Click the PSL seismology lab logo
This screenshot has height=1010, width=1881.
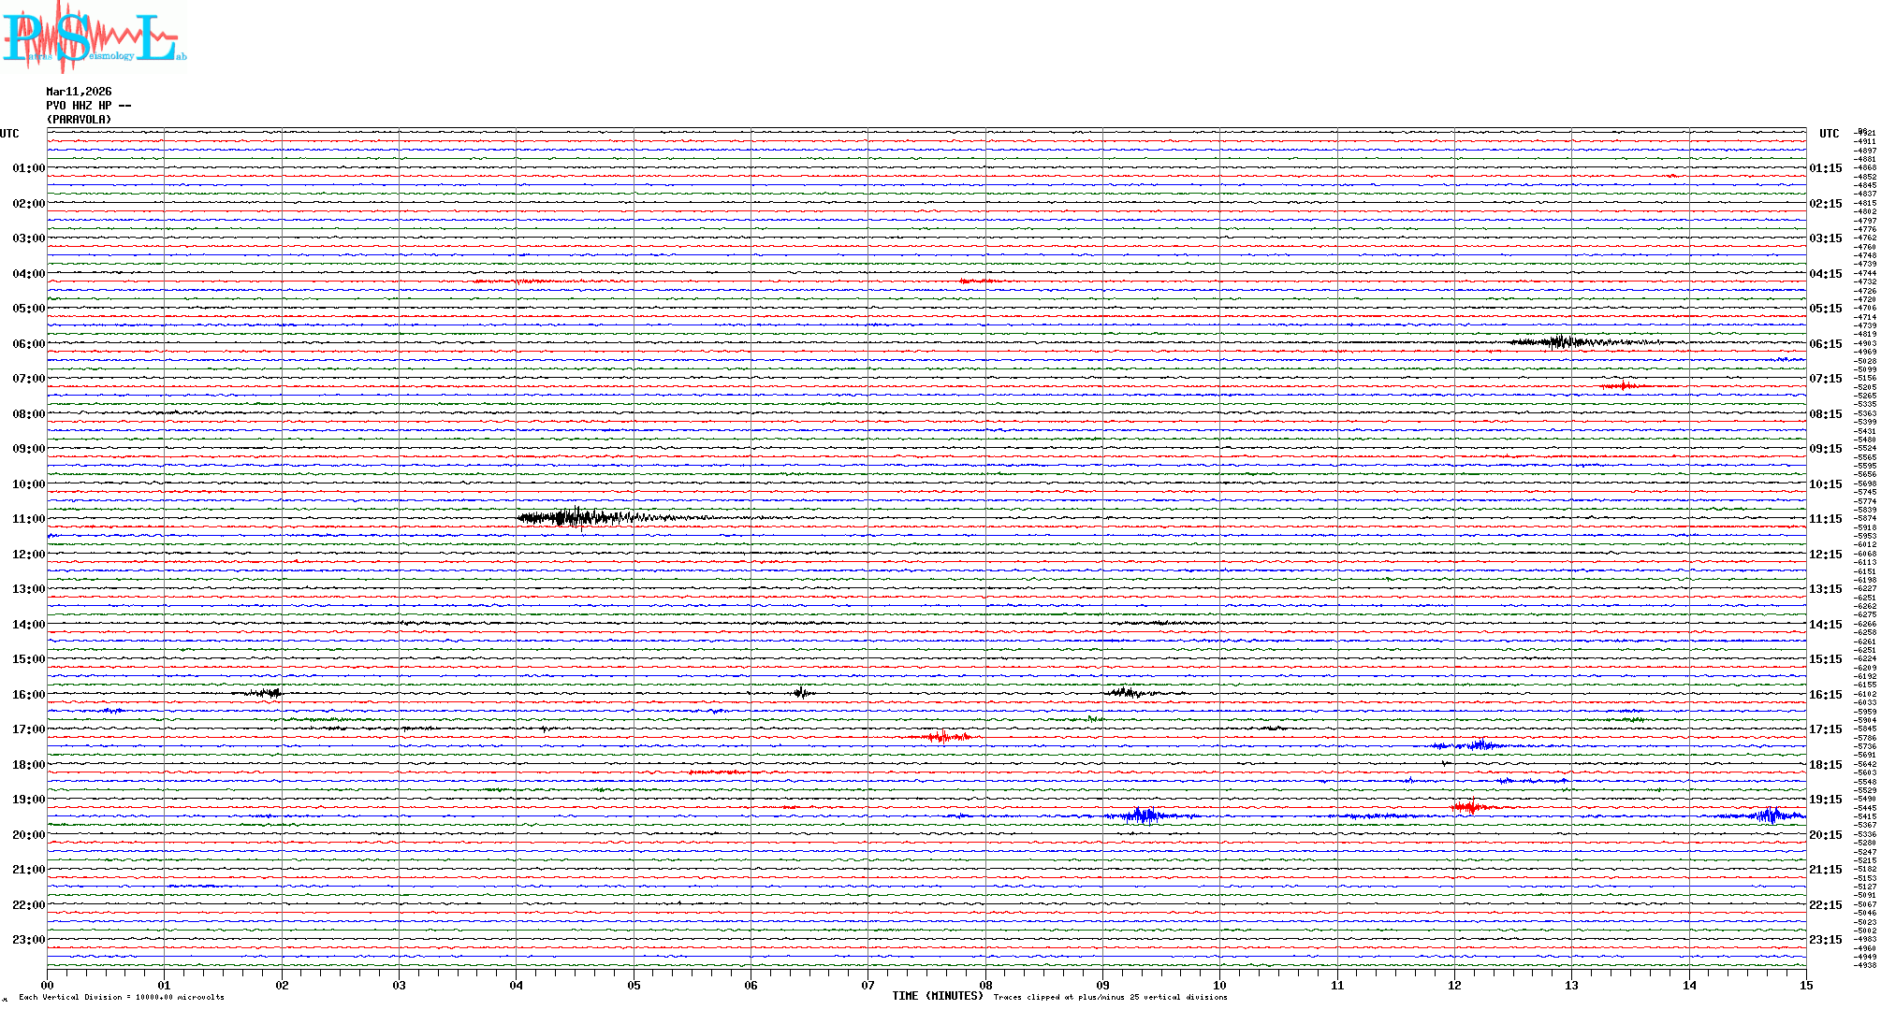point(92,37)
